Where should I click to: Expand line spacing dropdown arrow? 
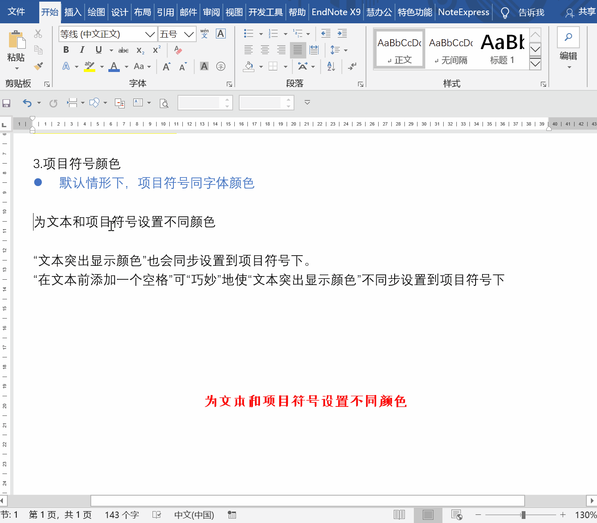346,50
